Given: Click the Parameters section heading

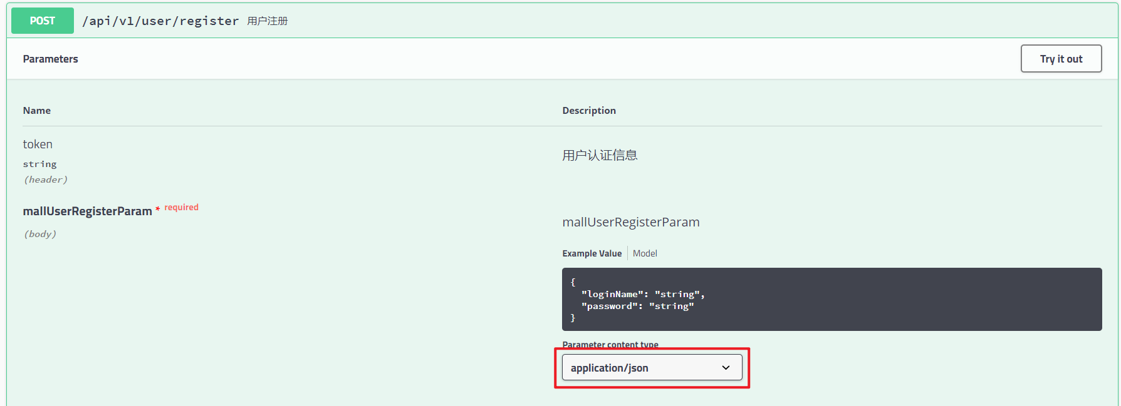Looking at the screenshot, I should tap(51, 59).
